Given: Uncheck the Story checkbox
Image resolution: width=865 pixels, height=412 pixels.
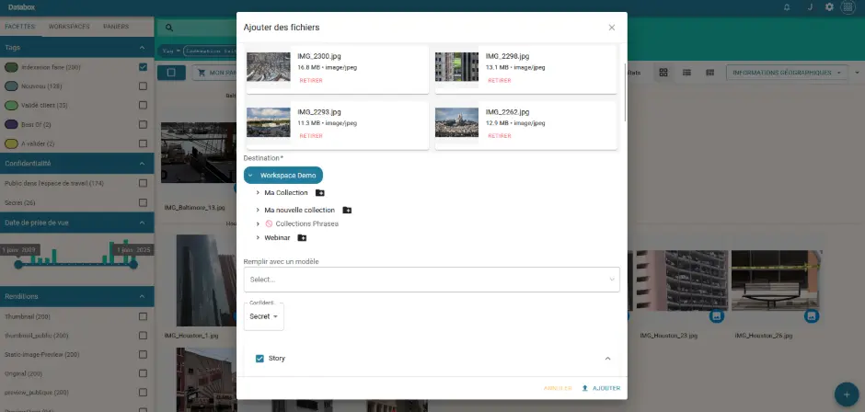Looking at the screenshot, I should point(259,359).
